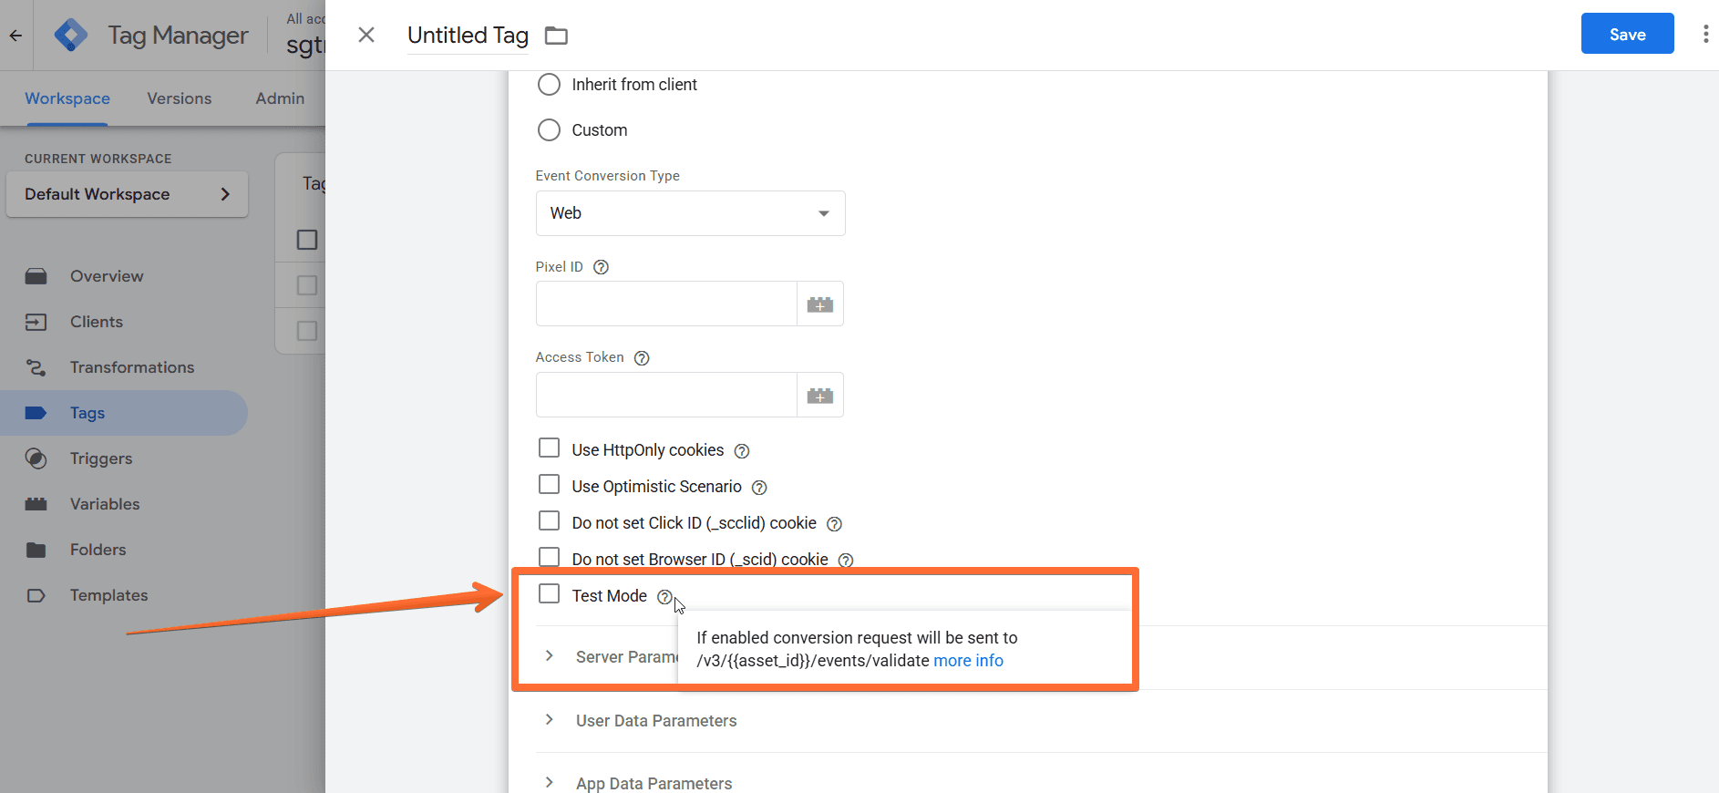Focus the Pixel ID input field
Screen dimensions: 1719x793
(666, 304)
